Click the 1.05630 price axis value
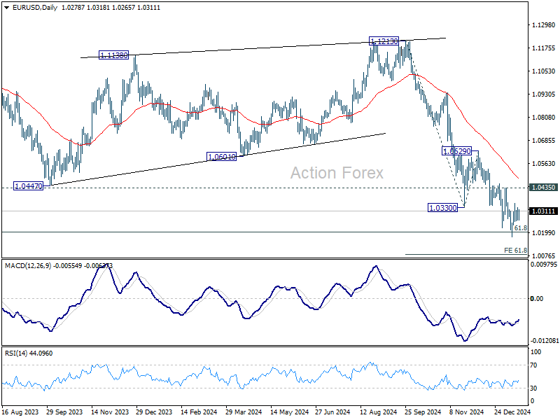 [544, 163]
